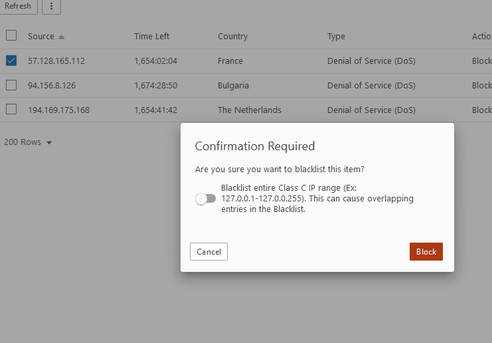The image size is (492, 343).
Task: Uncheck the checkbox for 57.128.165.112
Action: (11, 60)
